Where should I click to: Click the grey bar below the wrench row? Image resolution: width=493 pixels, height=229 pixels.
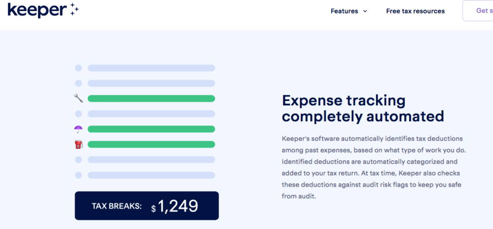coord(151,114)
